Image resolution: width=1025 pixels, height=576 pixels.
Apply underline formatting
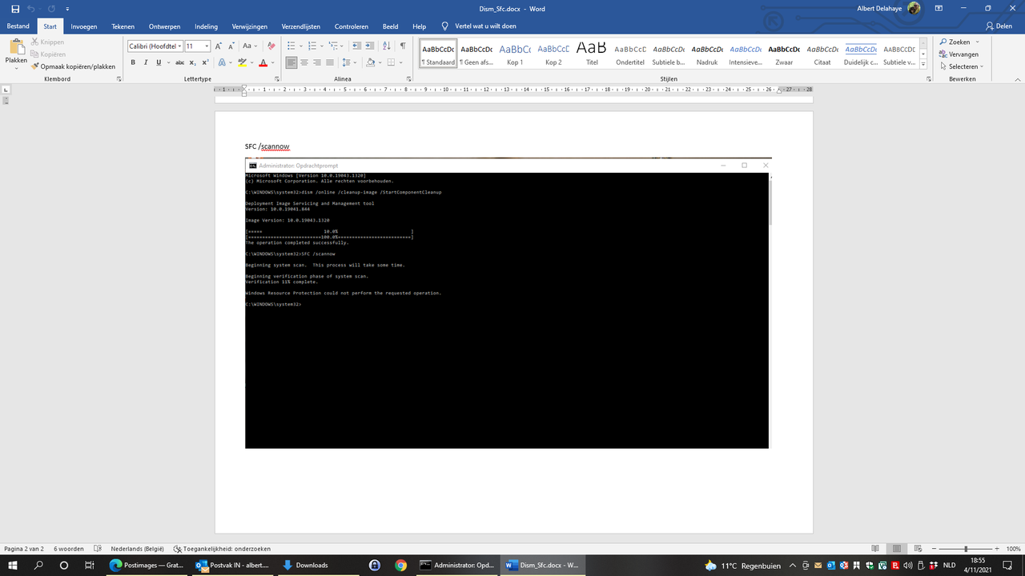pyautogui.click(x=159, y=62)
